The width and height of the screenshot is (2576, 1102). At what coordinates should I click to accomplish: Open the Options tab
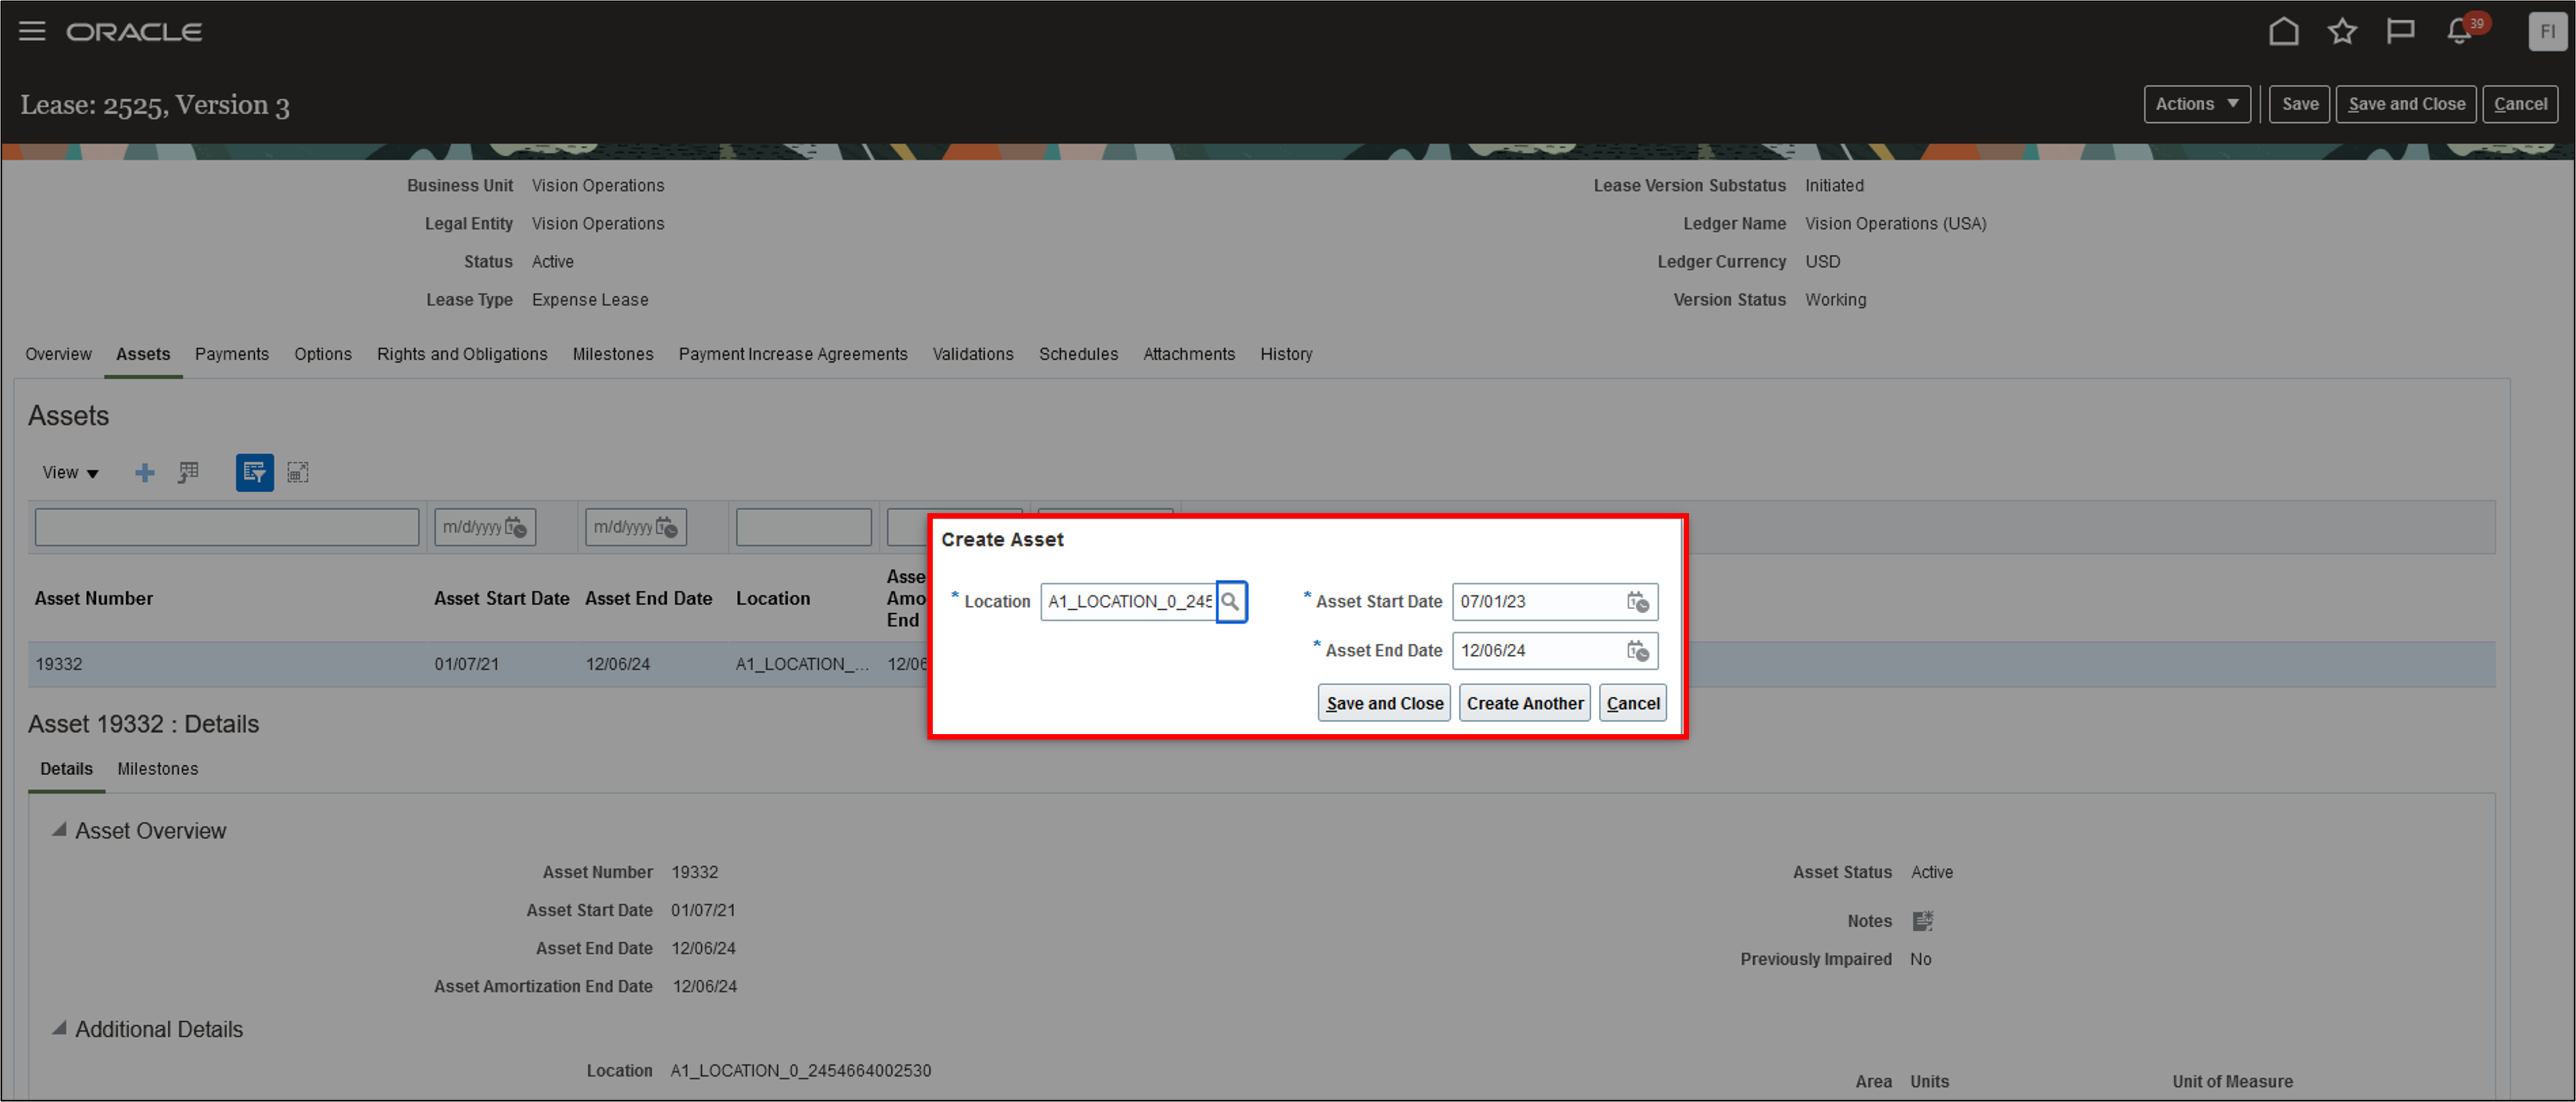[323, 354]
